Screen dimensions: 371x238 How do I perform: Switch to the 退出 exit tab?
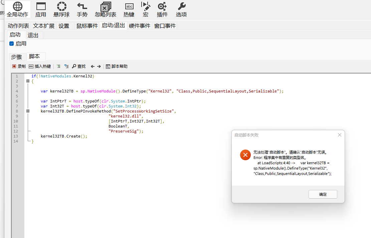33,35
